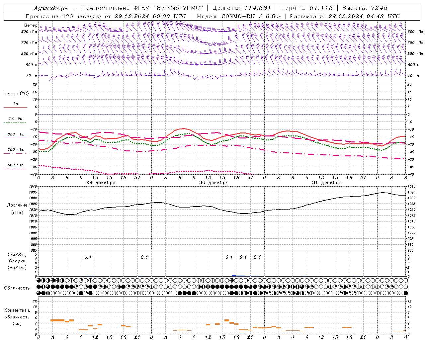This screenshot has width=425, height=340.
Task: Click the "Давление" pressure panel label
Action: [x=17, y=205]
